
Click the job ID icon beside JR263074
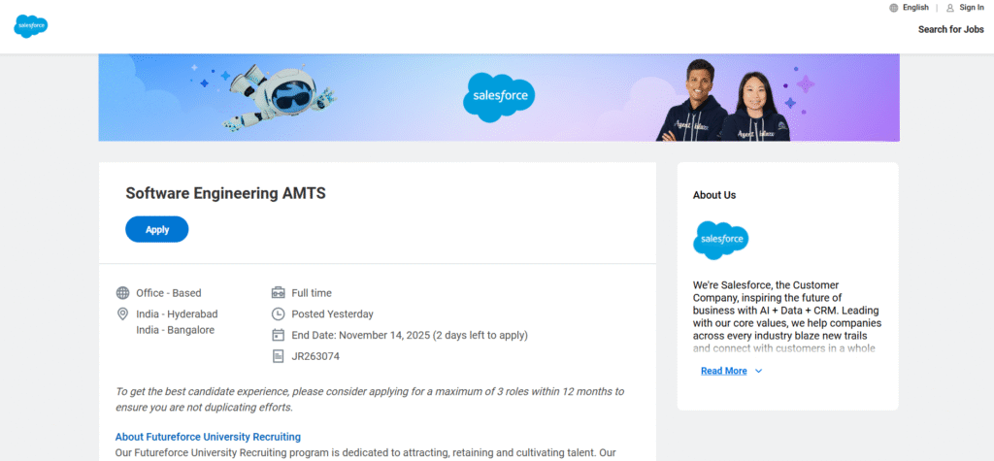[x=279, y=356]
